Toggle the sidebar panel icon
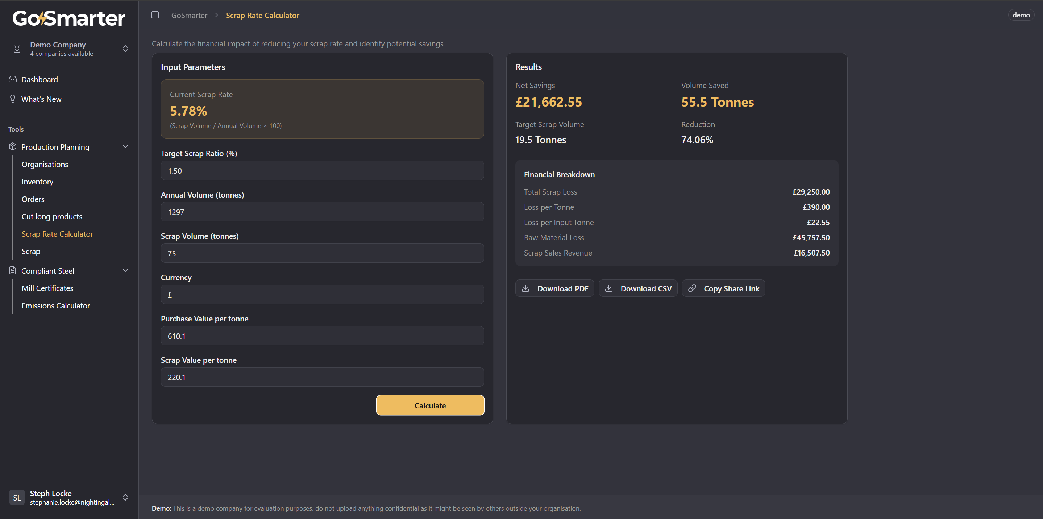This screenshot has height=519, width=1043. coord(155,15)
